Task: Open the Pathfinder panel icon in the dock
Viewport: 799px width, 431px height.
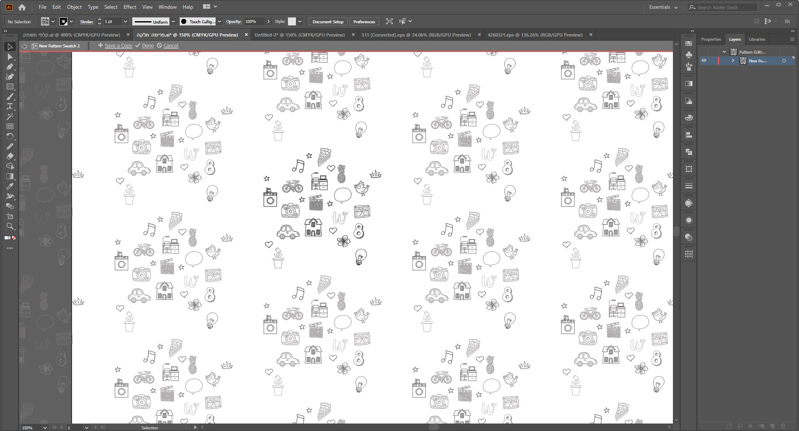Action: (x=689, y=152)
